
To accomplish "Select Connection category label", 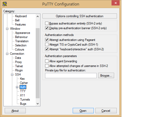I will coord(17,54).
